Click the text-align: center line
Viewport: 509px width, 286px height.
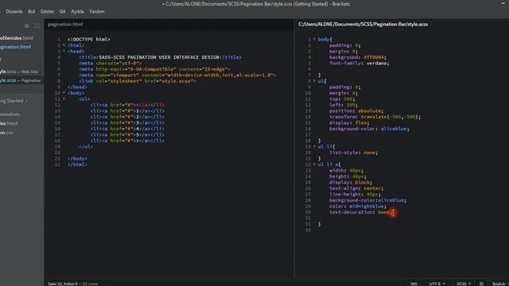point(356,188)
